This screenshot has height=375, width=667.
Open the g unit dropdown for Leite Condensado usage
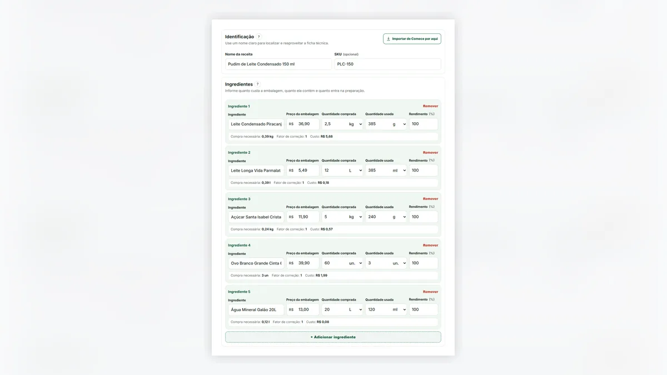(x=399, y=124)
